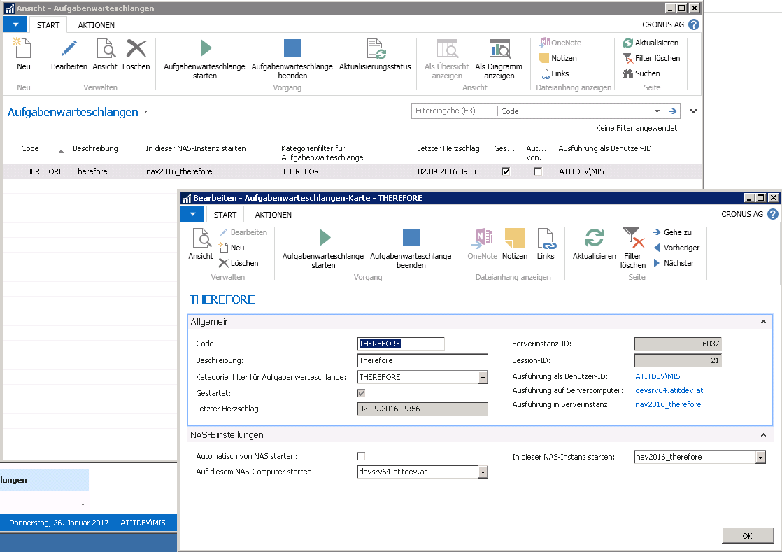Toggle the Automatisch von NAS starten checkbox
The width and height of the screenshot is (782, 552).
361,455
